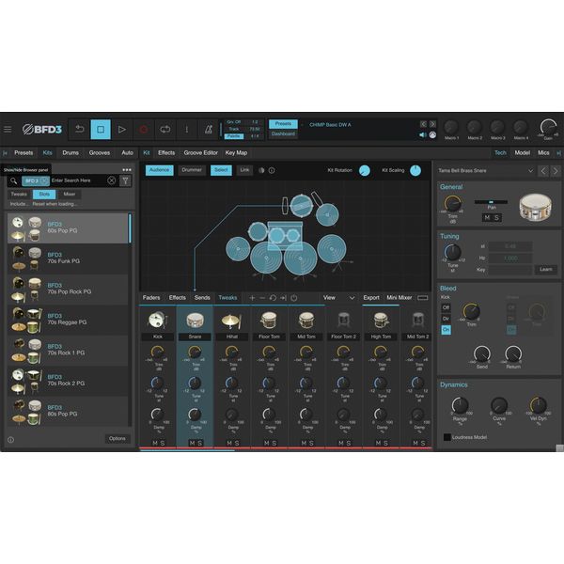
Task: Click the audio speaker icon in preset bar
Action: pos(423,134)
